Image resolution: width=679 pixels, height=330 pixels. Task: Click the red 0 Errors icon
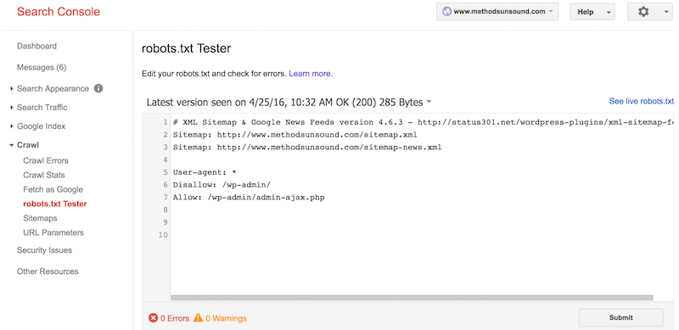tap(154, 318)
